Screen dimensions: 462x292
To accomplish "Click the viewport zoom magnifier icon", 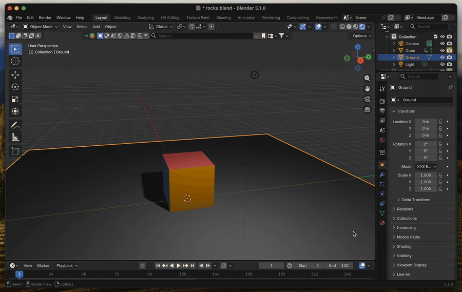I will pyautogui.click(x=367, y=78).
